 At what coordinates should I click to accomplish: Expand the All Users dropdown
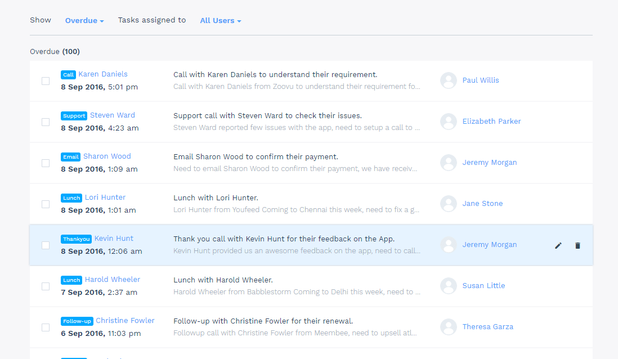click(220, 21)
